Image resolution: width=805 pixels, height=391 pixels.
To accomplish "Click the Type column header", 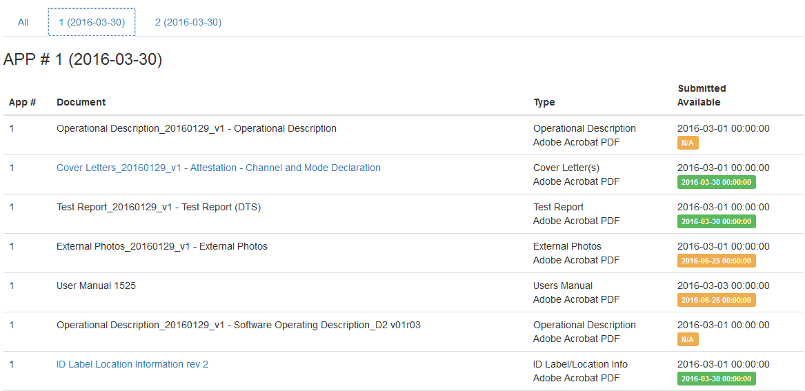I will (x=544, y=102).
